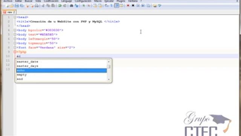
Task: Click autocomplete list scroll-up arrow
Action: [109, 62]
